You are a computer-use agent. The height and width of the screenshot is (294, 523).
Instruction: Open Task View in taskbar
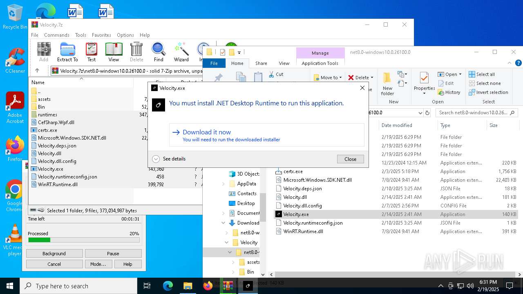tap(147, 286)
